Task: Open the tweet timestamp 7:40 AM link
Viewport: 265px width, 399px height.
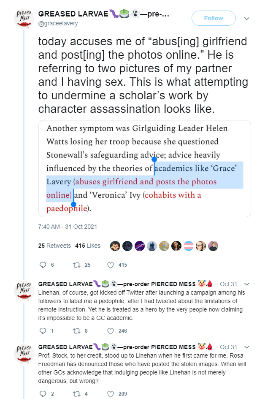Action: point(68,226)
